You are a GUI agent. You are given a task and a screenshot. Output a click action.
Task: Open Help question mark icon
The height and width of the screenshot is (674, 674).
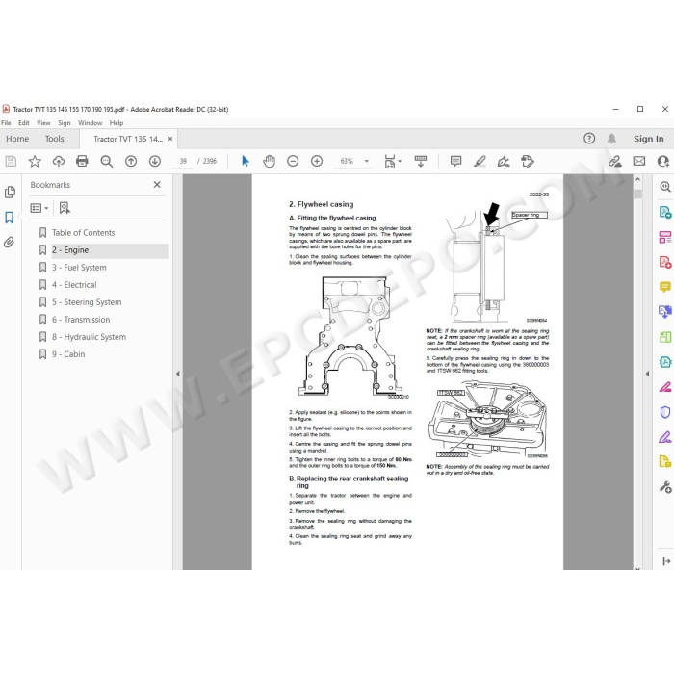[589, 139]
